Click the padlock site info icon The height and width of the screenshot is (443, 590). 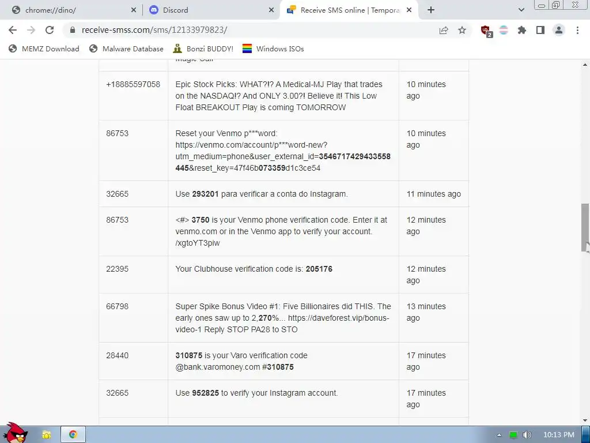73,30
